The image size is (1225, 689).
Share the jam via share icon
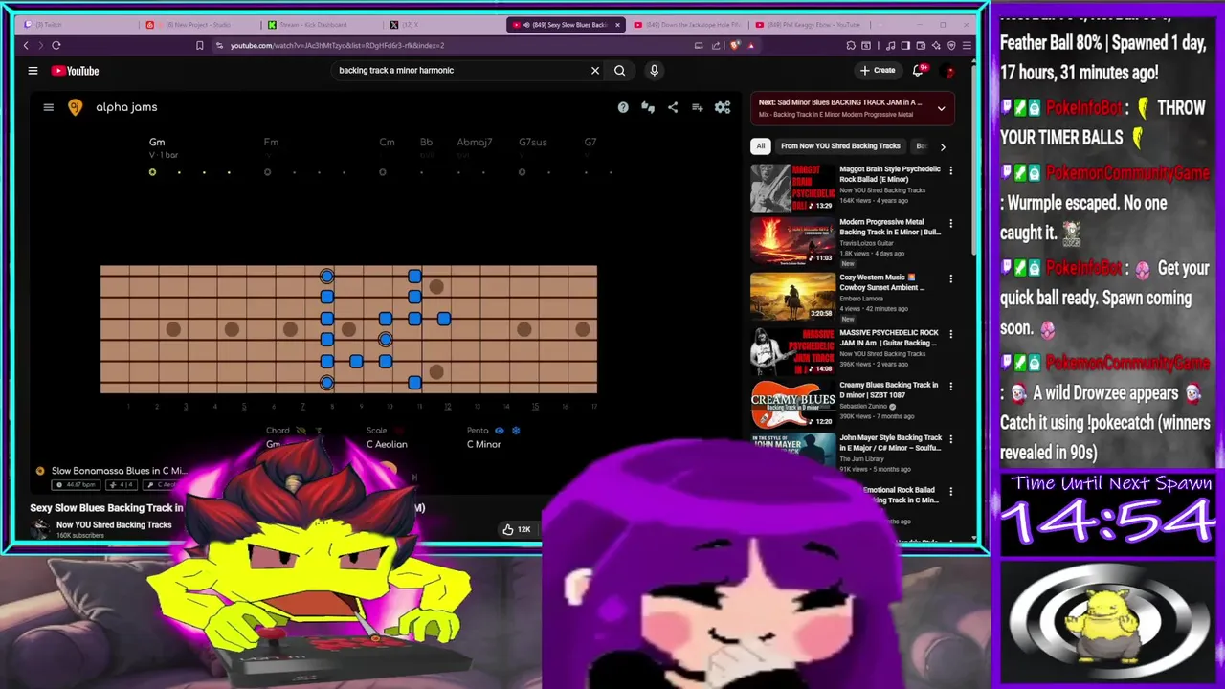click(673, 107)
